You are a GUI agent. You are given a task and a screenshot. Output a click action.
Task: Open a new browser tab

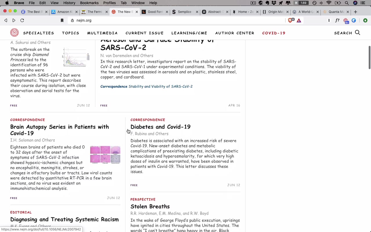coord(355,12)
